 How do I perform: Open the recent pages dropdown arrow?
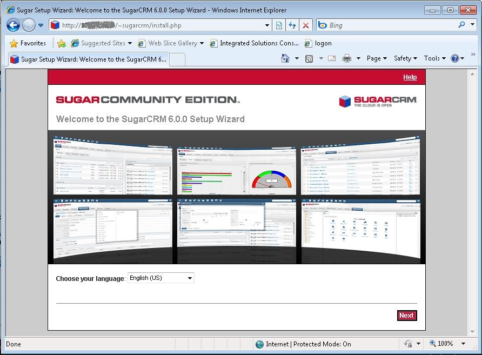(41, 25)
